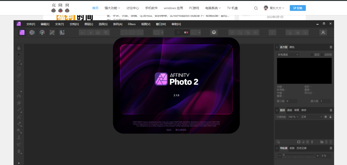The image size is (347, 165).
Task: Select the Blur droplet tool
Action: 19,151
